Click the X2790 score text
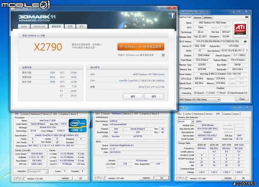The width and height of the screenshot is (259, 187). coord(48,47)
